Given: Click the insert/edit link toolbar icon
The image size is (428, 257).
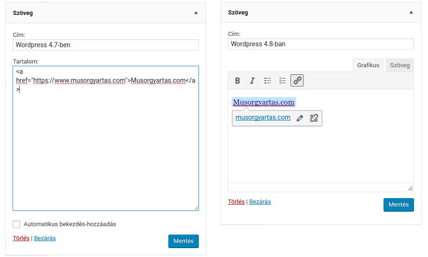Looking at the screenshot, I should [x=297, y=80].
